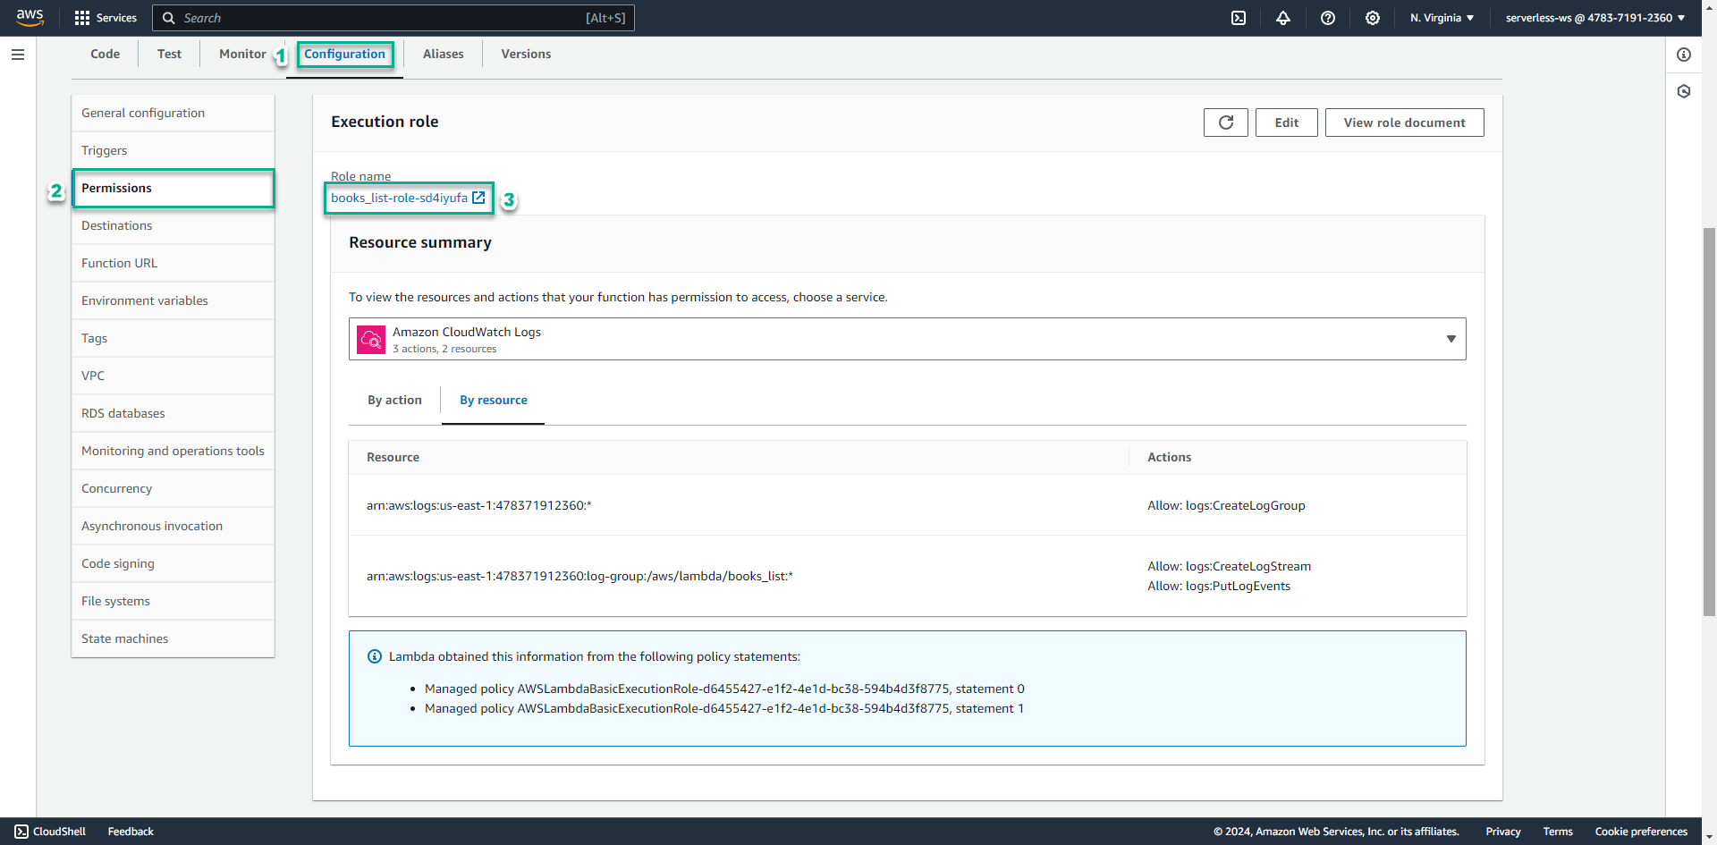
Task: Open Monitoring and operations tools section
Action: point(173,451)
